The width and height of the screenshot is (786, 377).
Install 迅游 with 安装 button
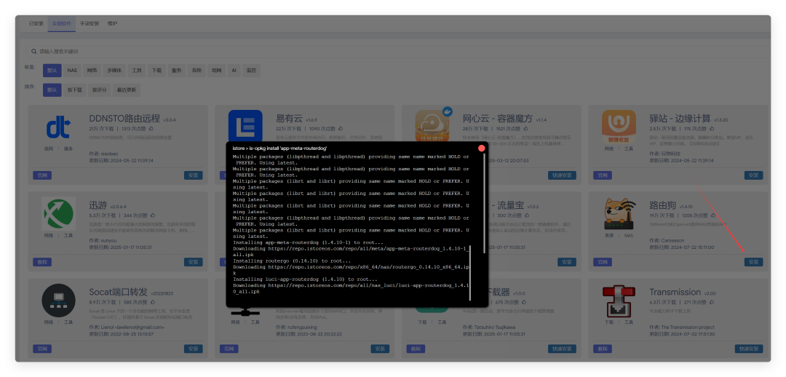click(194, 262)
